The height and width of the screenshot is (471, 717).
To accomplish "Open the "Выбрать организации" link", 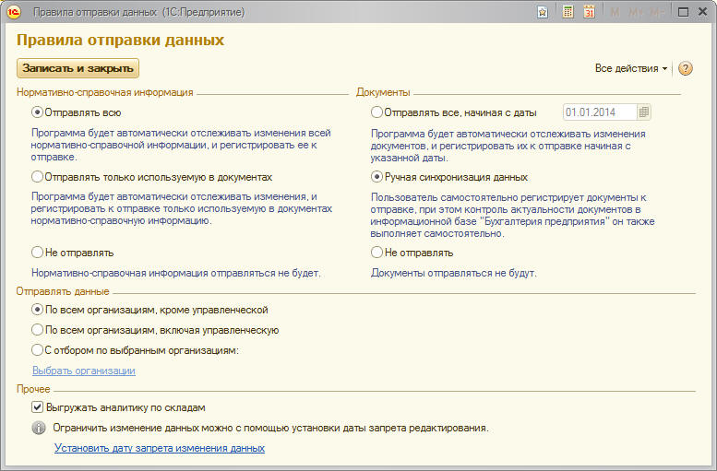I will click(84, 371).
